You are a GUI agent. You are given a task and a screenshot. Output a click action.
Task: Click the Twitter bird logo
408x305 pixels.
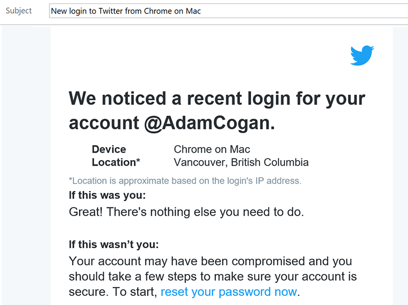[362, 56]
